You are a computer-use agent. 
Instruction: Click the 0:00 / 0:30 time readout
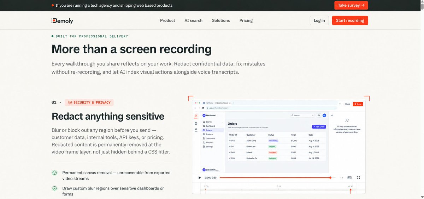pyautogui.click(x=211, y=178)
